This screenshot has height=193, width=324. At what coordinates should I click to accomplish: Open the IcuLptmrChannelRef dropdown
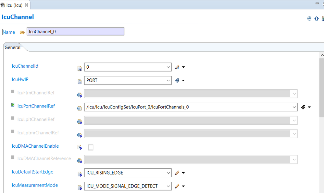tap(294, 134)
